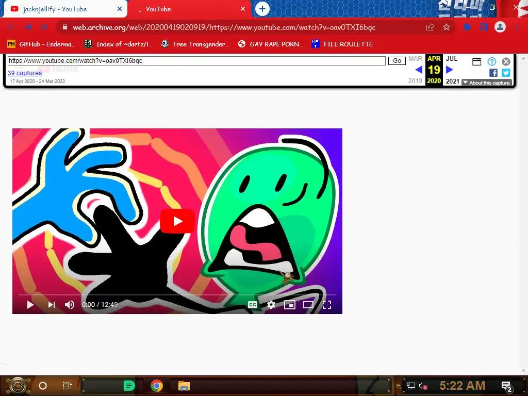Jump to the next capture arrow

449,70
